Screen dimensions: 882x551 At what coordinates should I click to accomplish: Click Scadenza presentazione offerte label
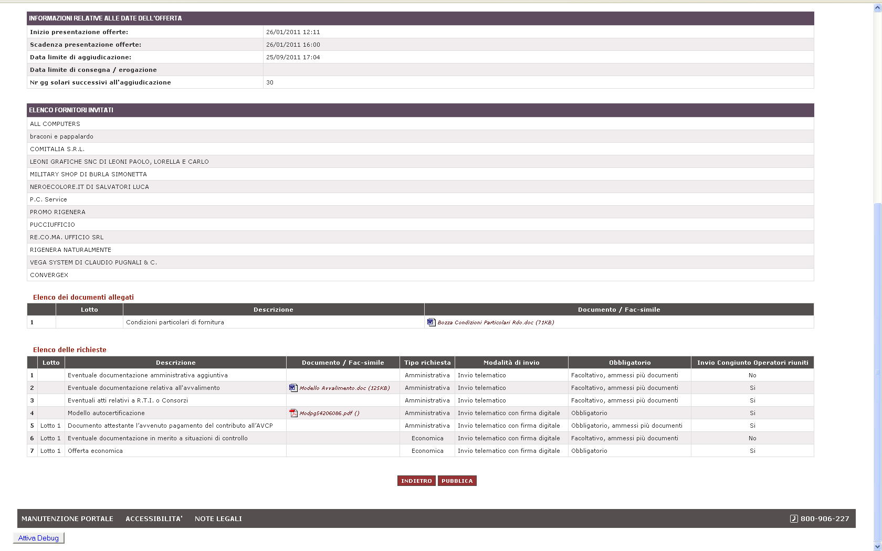click(86, 45)
